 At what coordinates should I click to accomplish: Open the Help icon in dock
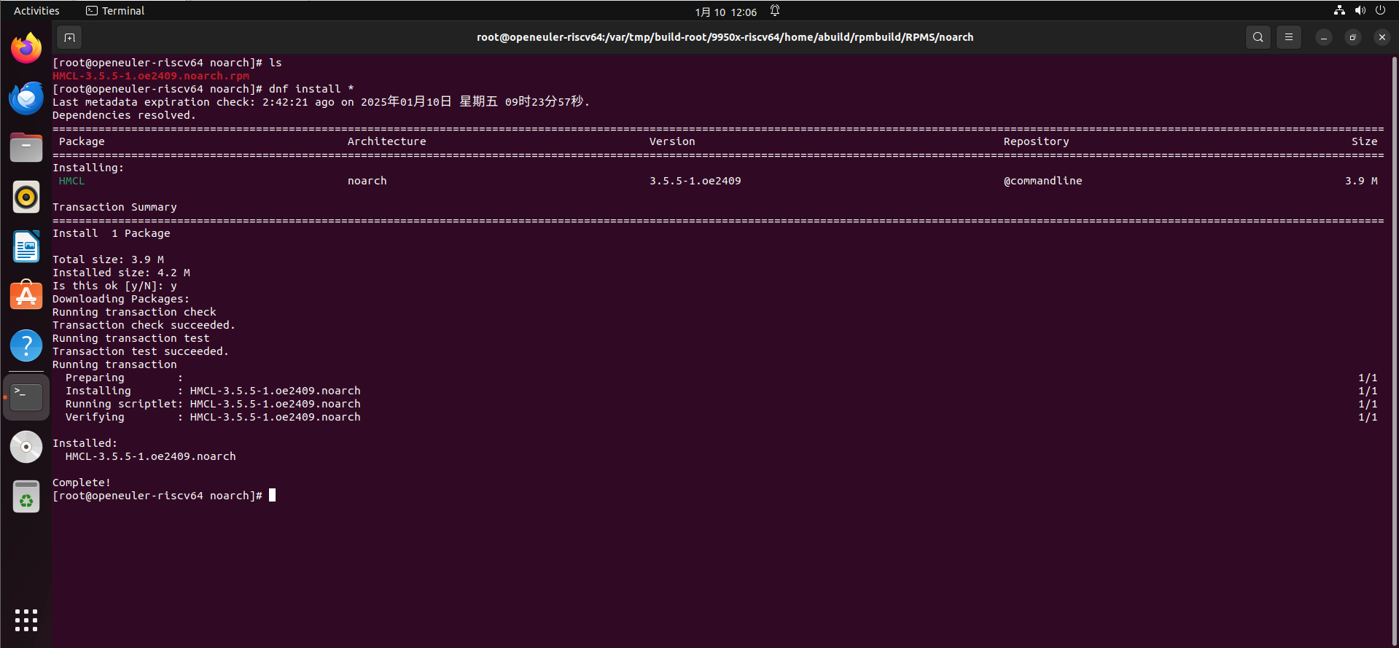click(26, 346)
